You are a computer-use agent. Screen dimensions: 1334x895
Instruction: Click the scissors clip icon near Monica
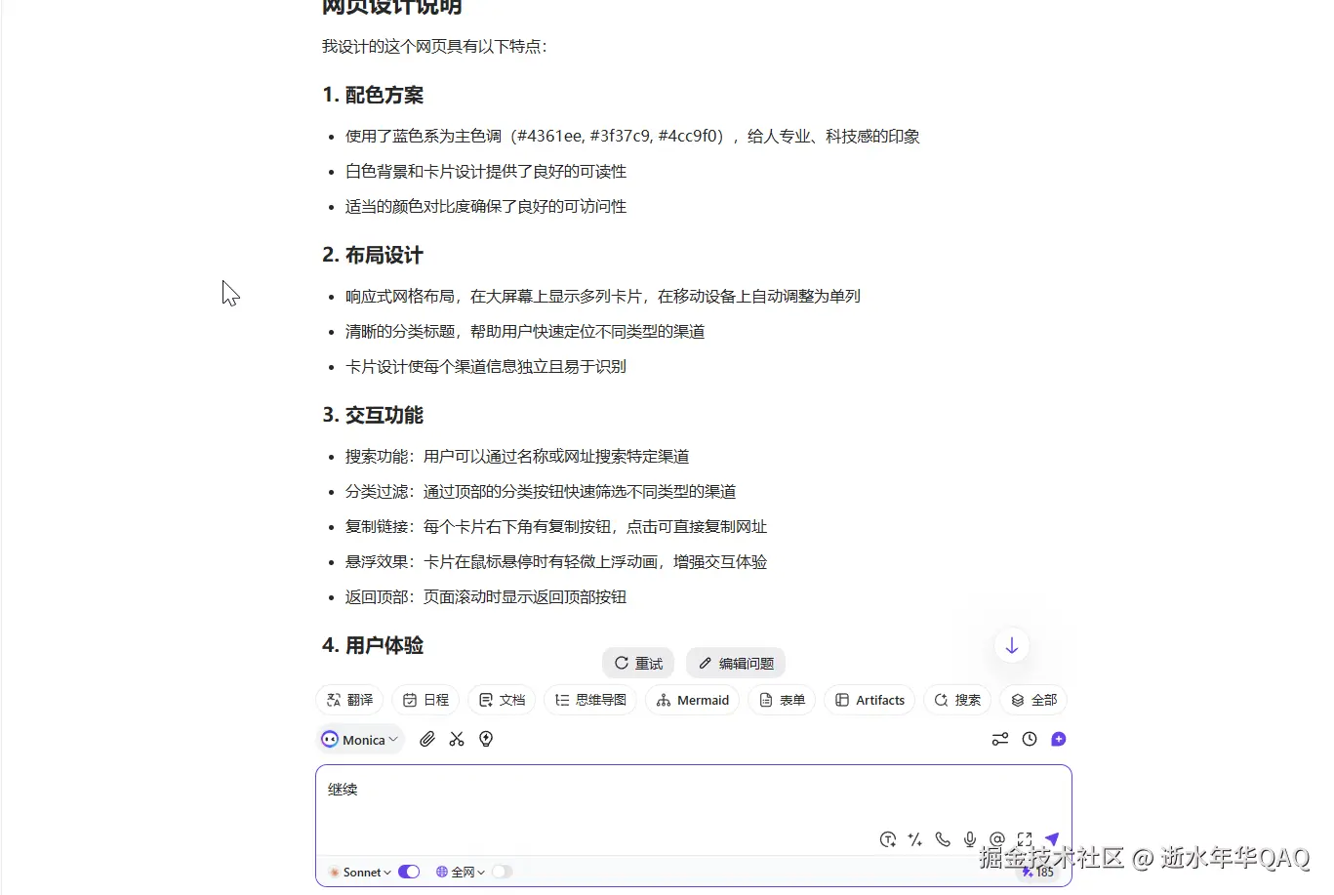(456, 739)
